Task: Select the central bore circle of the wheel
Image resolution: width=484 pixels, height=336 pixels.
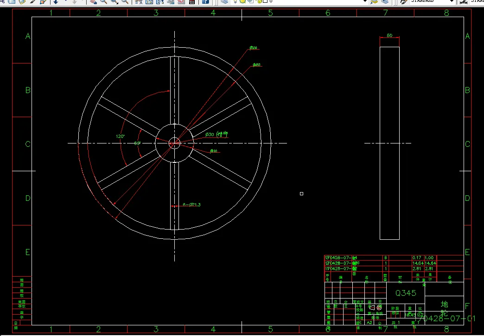Action: coord(175,143)
